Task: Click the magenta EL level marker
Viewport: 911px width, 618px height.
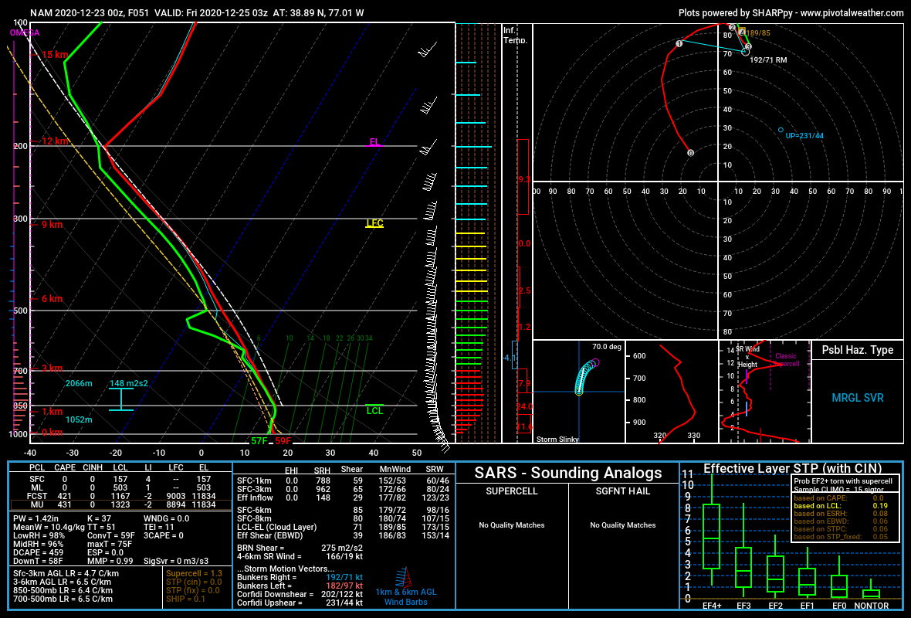Action: (x=374, y=142)
